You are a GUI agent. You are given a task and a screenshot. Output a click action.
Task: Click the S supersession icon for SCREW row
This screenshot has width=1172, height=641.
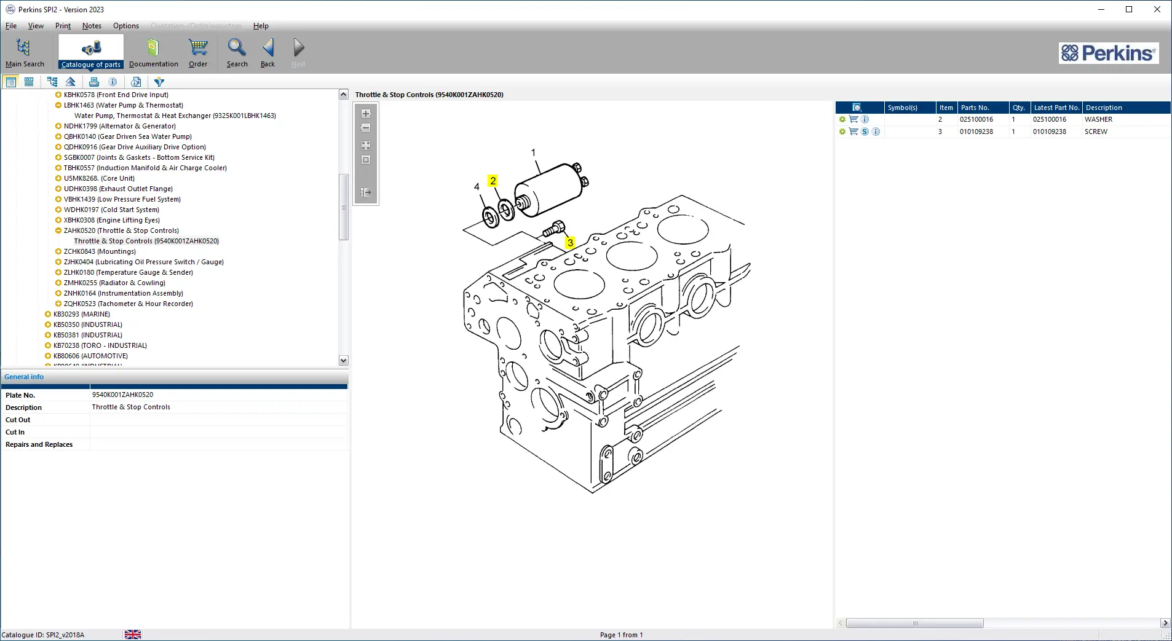coord(865,132)
